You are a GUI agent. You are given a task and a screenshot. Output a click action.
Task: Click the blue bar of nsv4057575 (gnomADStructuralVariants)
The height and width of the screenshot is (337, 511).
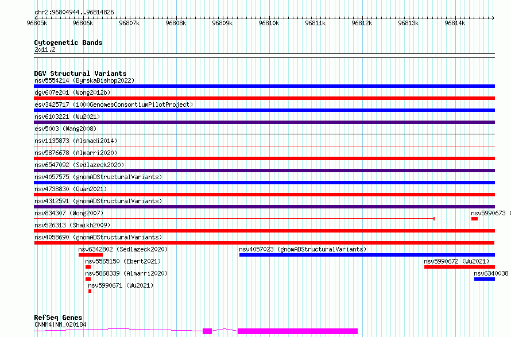(x=264, y=183)
